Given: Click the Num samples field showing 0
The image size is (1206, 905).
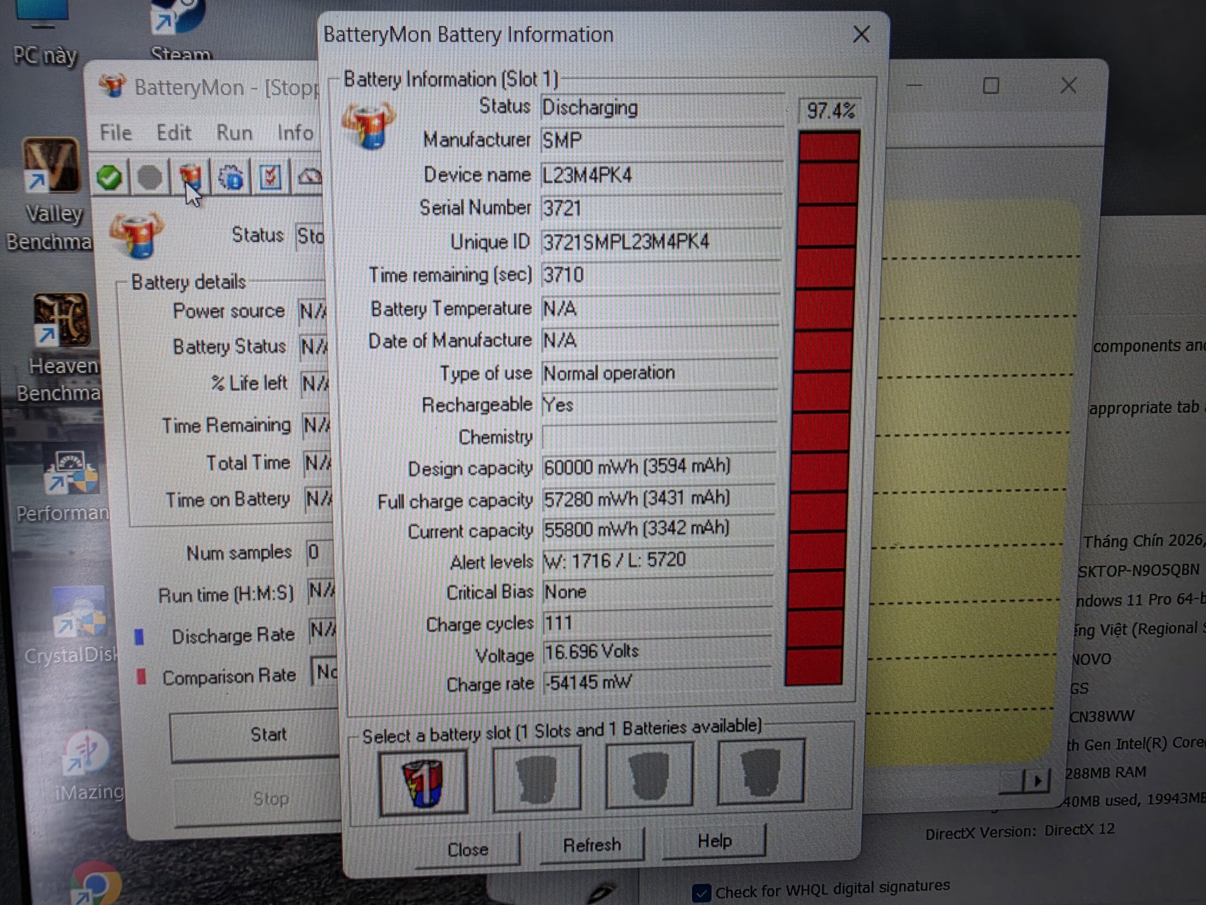Looking at the screenshot, I should pyautogui.click(x=321, y=552).
